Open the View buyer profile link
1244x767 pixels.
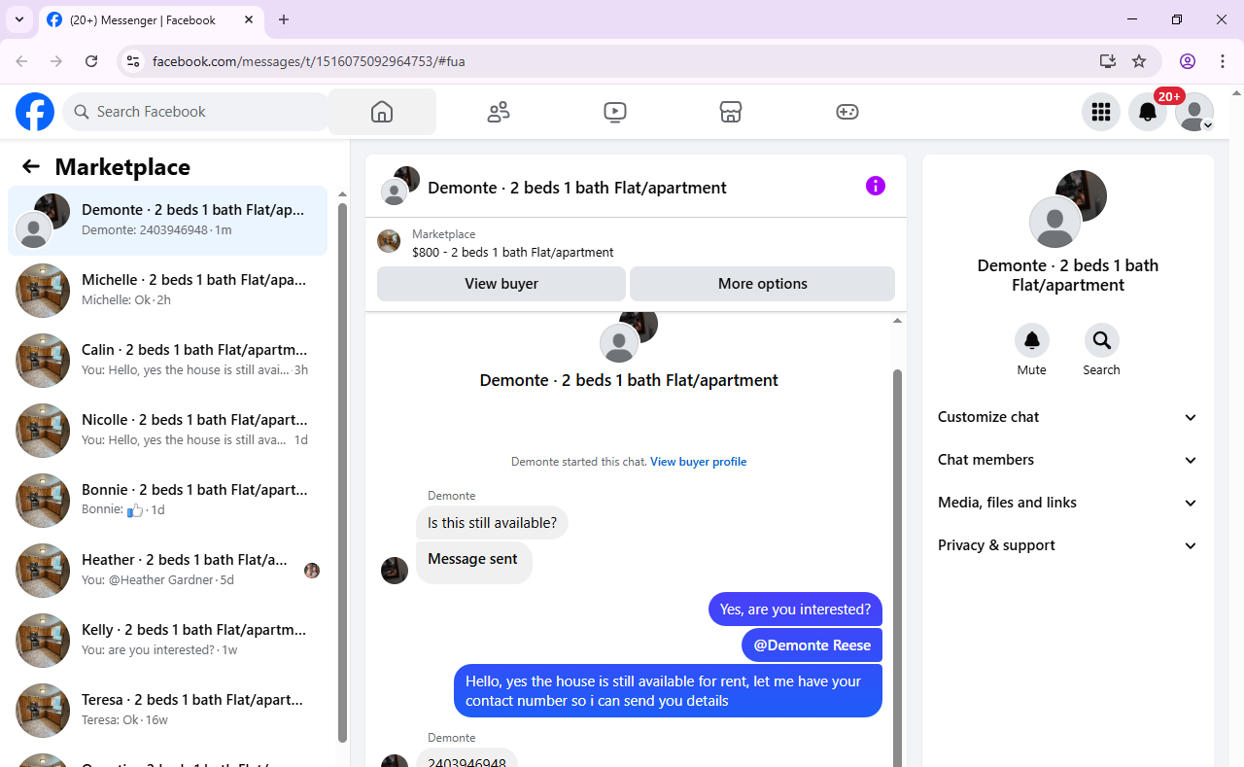[699, 462]
